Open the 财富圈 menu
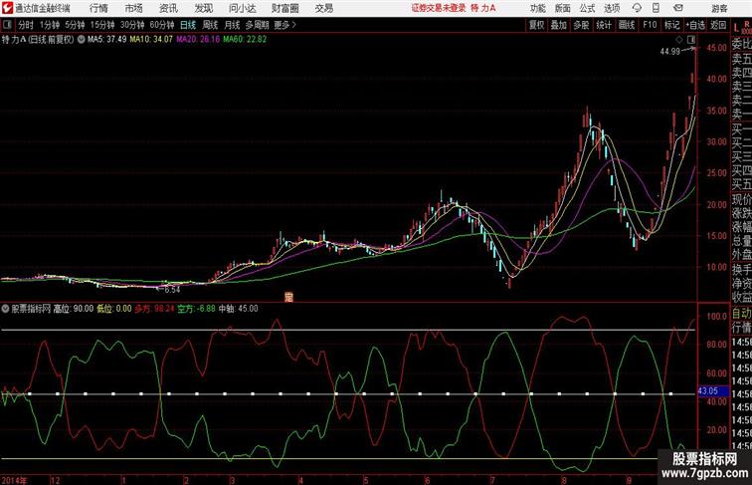The image size is (752, 485). pyautogui.click(x=285, y=8)
